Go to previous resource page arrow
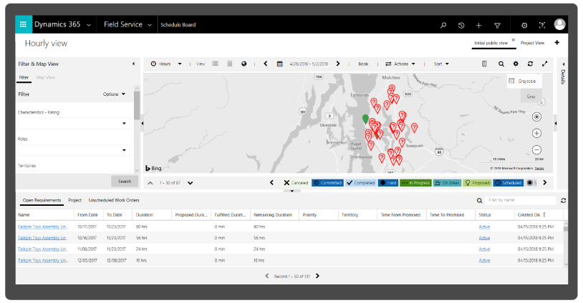583x303 pixels. coord(150,183)
